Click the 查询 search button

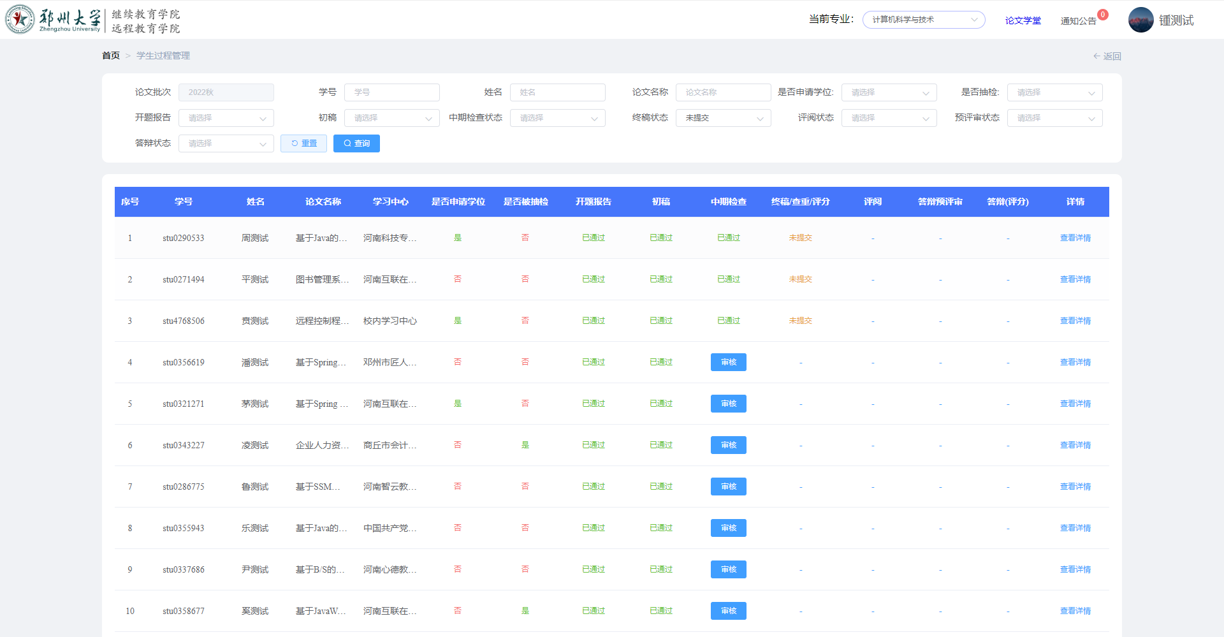tap(356, 143)
